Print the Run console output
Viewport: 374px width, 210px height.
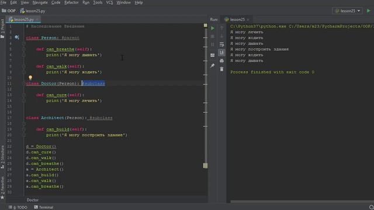pyautogui.click(x=221, y=61)
